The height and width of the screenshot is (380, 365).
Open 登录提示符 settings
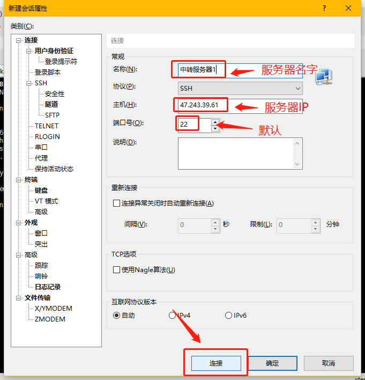61,62
